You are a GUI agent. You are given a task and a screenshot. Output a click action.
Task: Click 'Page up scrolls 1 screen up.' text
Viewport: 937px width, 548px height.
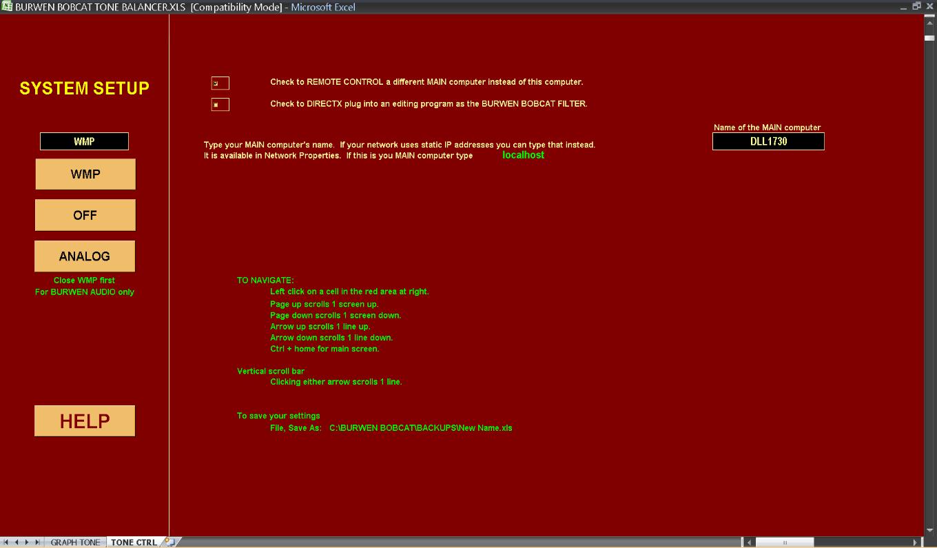click(x=325, y=304)
